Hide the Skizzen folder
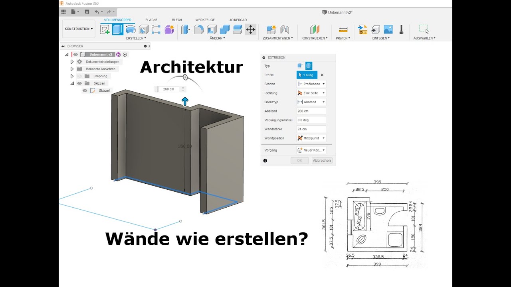Screen dimensions: 511x287 tap(79, 83)
